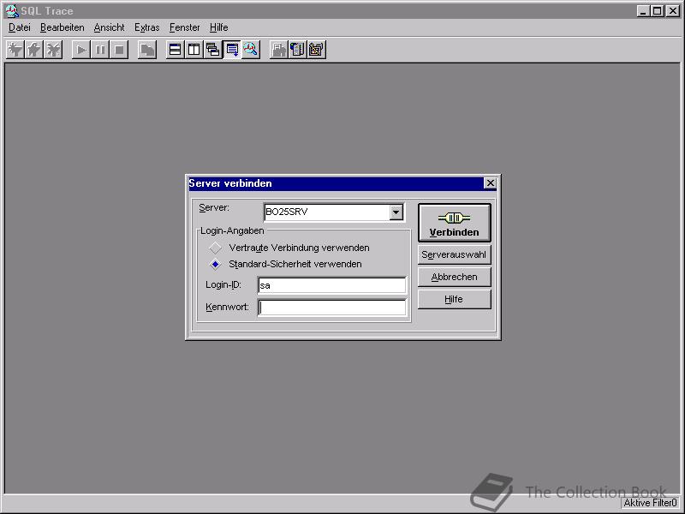Screen dimensions: 685x514
Task: Tile windows vertically via toolbar icon
Action: point(194,50)
